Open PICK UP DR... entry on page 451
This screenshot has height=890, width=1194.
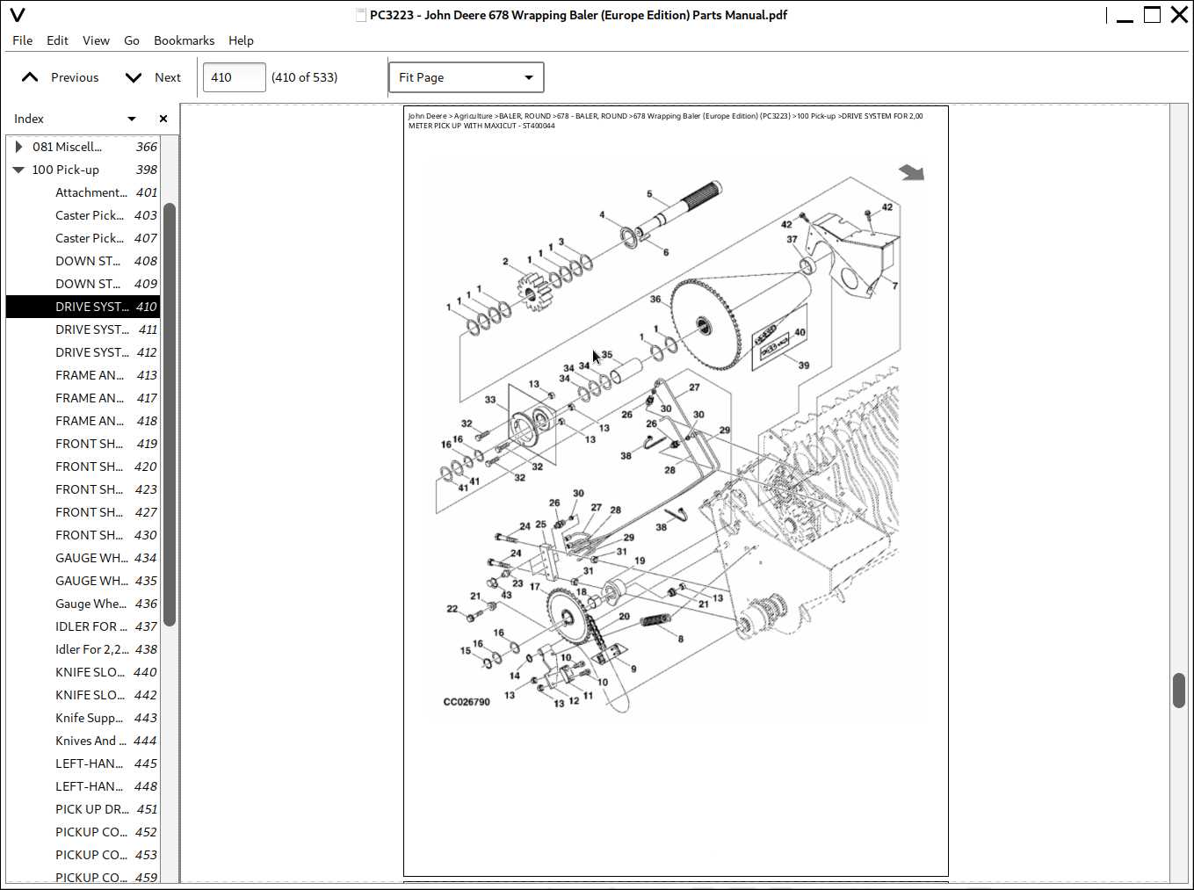[x=83, y=809]
